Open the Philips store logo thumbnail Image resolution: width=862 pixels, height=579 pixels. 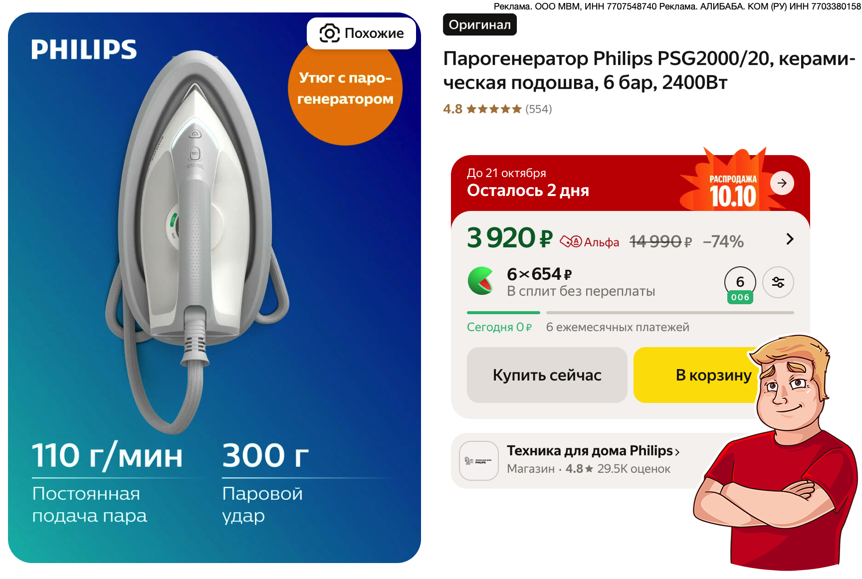click(x=479, y=461)
